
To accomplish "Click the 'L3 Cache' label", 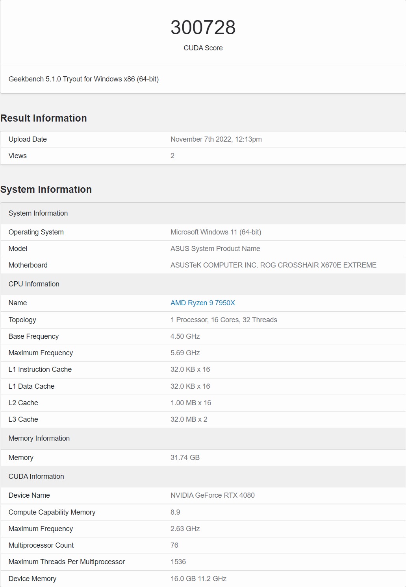I will pos(23,419).
